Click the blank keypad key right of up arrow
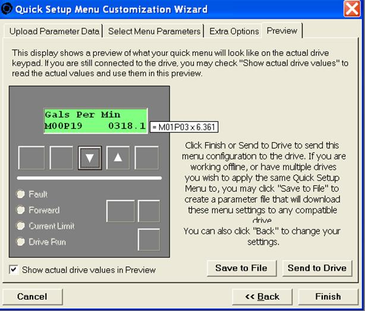The image size is (365, 311). pos(146,158)
